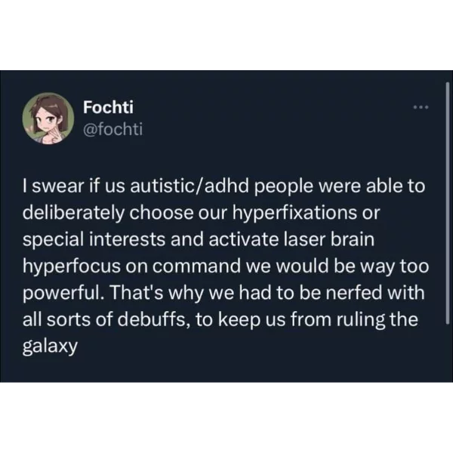Click the word "command" in the tweet
453x453 pixels.
click(x=196, y=267)
